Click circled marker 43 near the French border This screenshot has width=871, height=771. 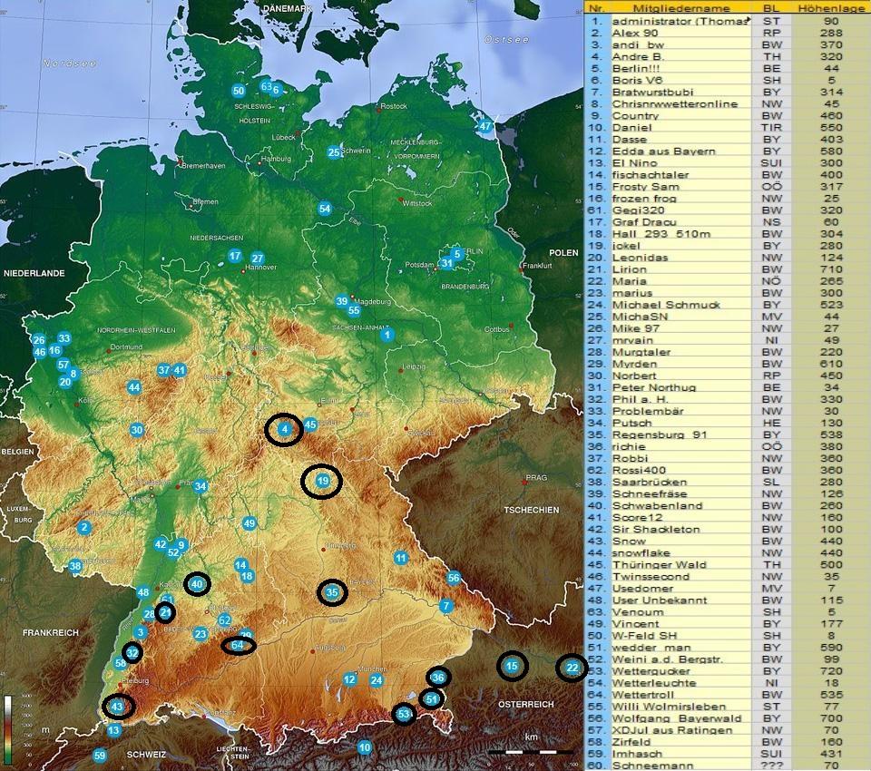(x=119, y=706)
